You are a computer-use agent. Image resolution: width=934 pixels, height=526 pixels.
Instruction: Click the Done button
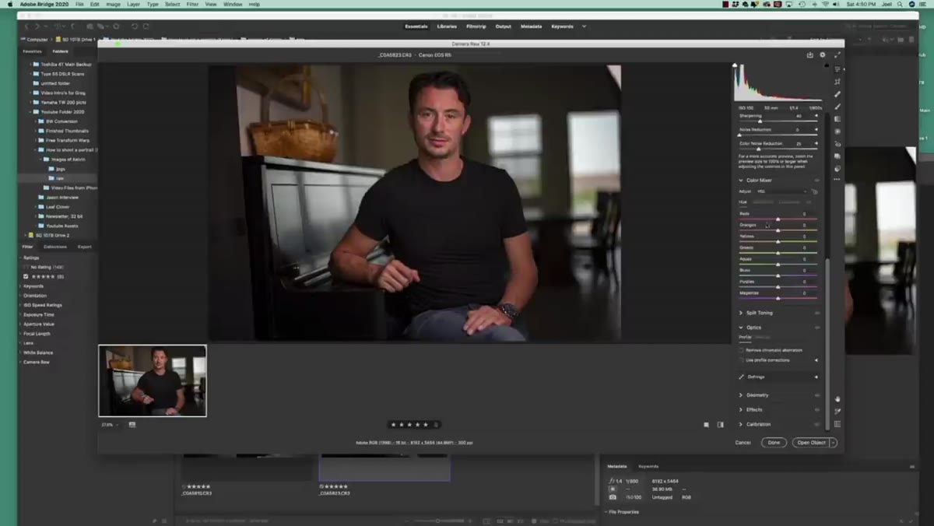(x=774, y=443)
